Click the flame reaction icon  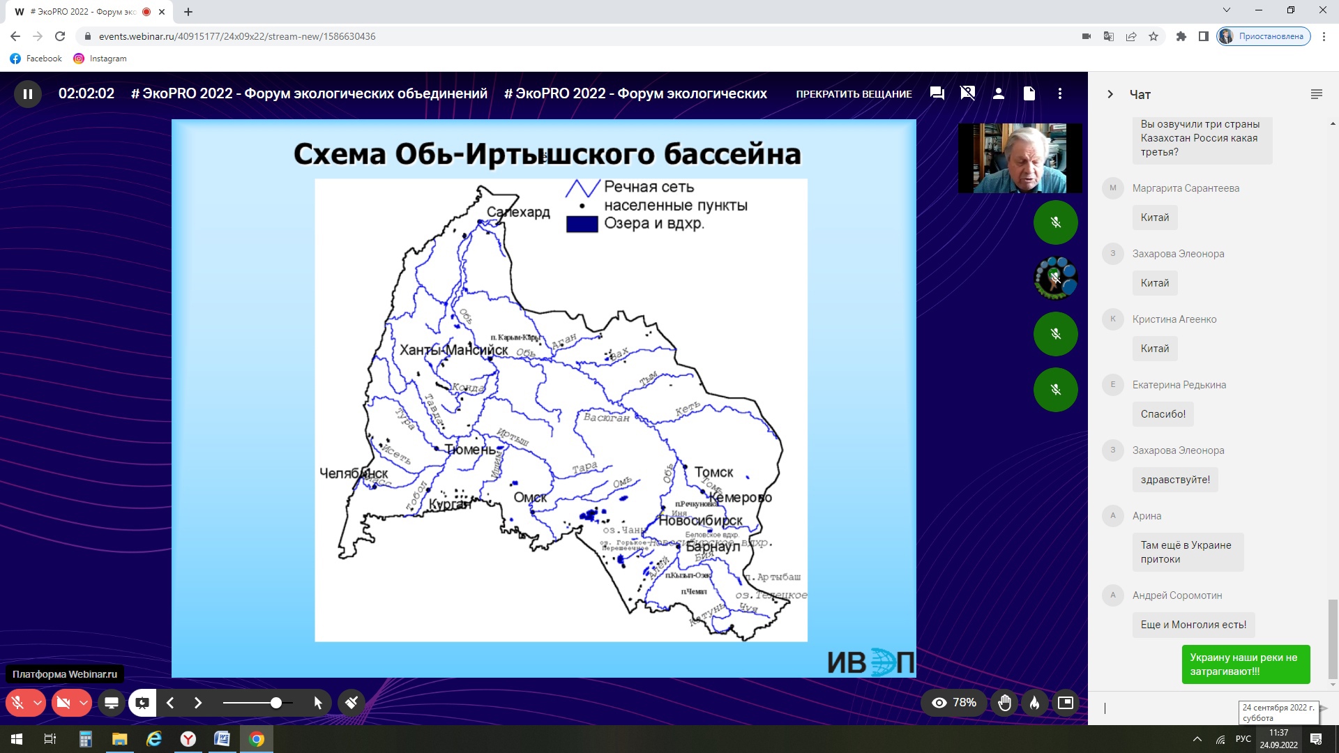[x=1035, y=703]
